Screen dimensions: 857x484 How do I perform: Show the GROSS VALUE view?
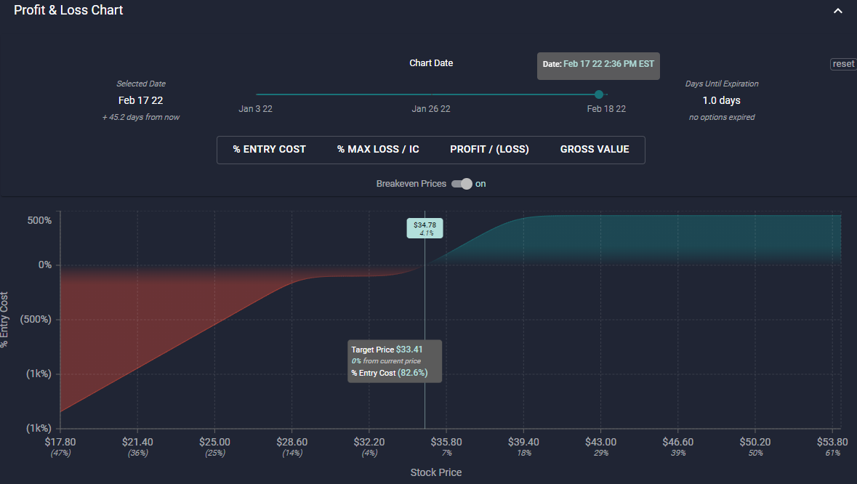[595, 150]
